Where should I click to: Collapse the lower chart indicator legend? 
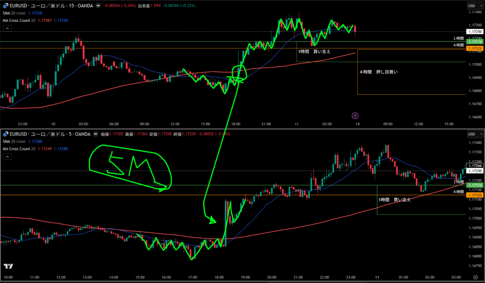[7, 156]
